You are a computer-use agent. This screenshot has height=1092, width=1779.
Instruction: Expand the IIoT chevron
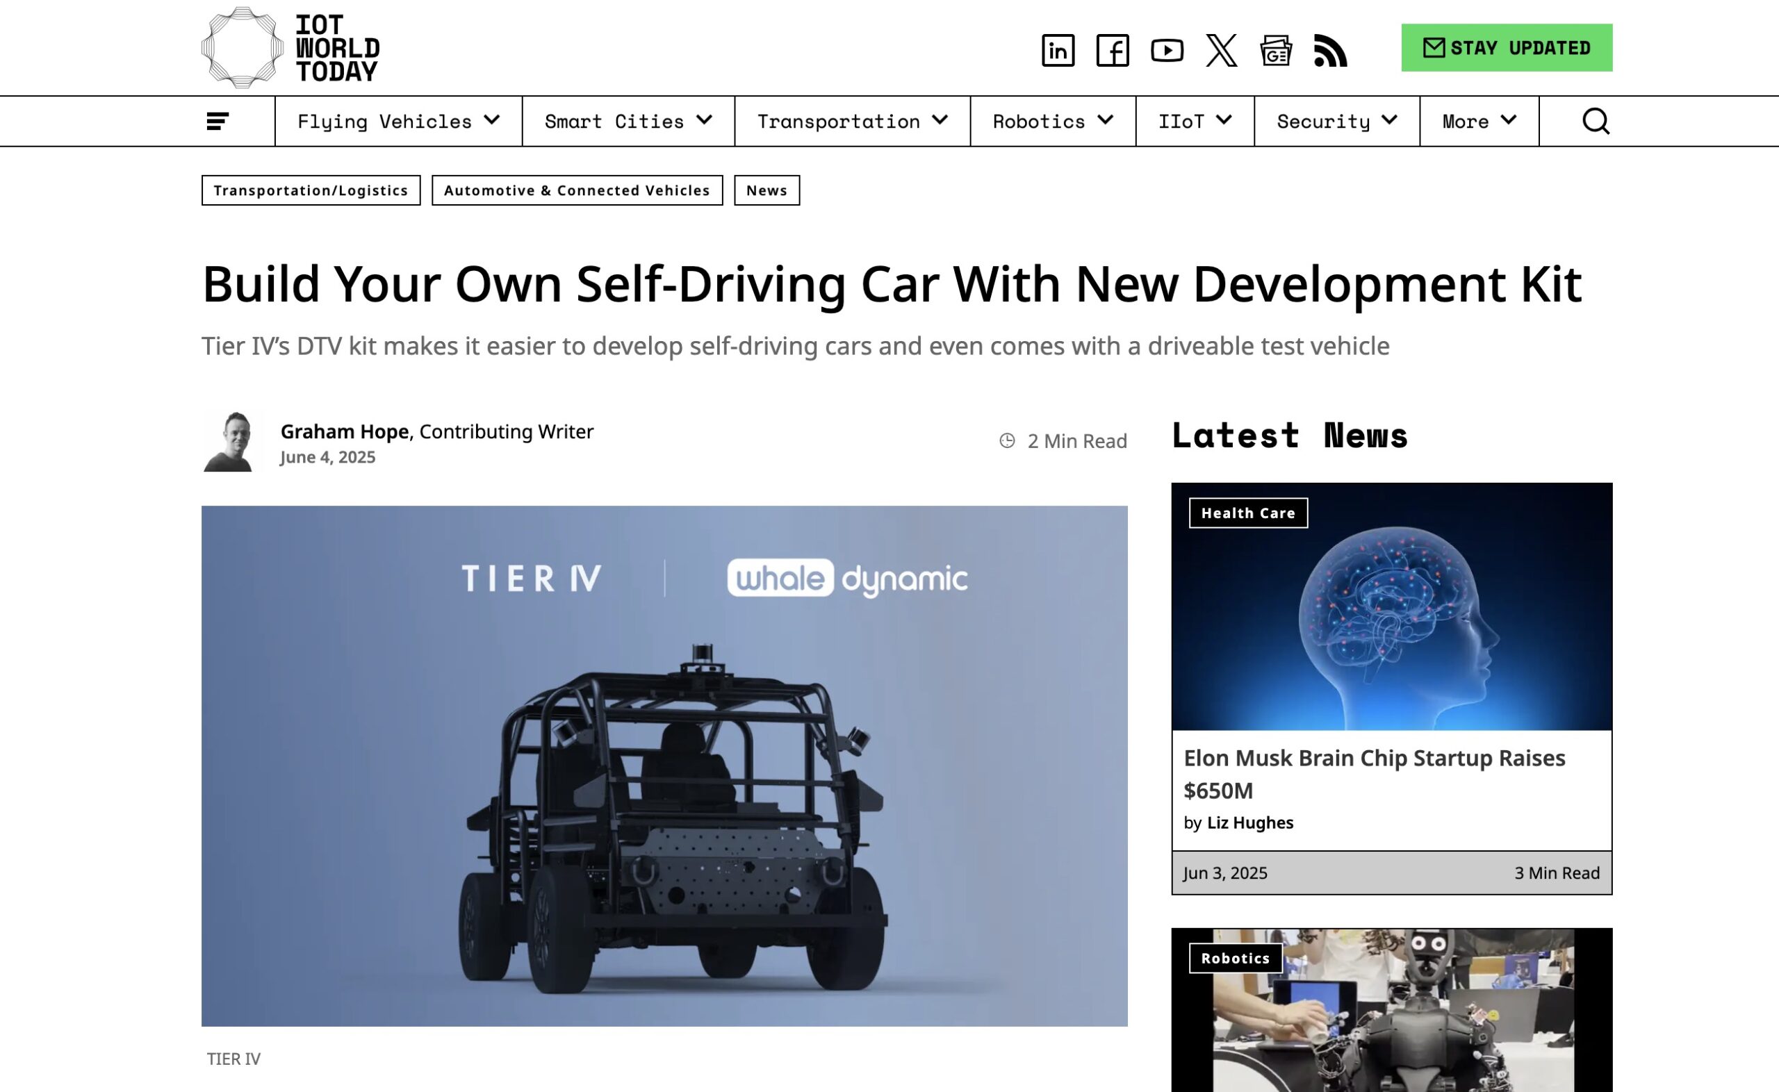point(1224,120)
